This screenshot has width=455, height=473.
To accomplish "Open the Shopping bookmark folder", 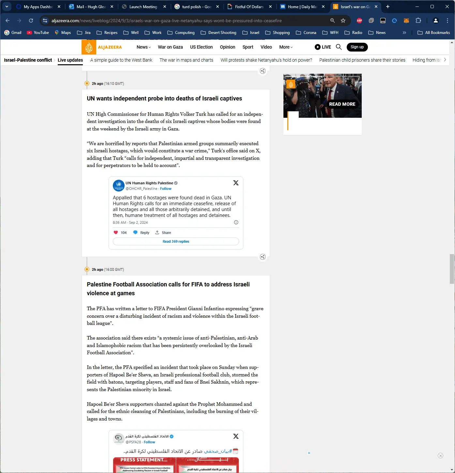I will point(278,33).
